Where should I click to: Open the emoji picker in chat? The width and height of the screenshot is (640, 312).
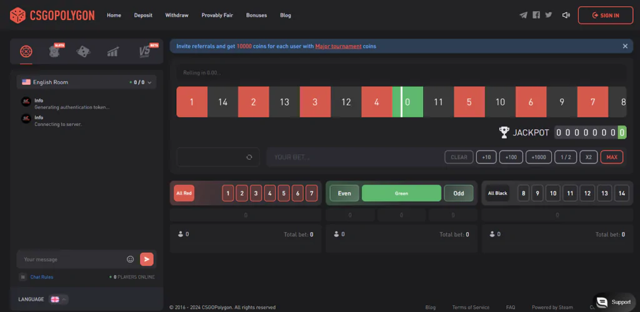[x=130, y=259]
